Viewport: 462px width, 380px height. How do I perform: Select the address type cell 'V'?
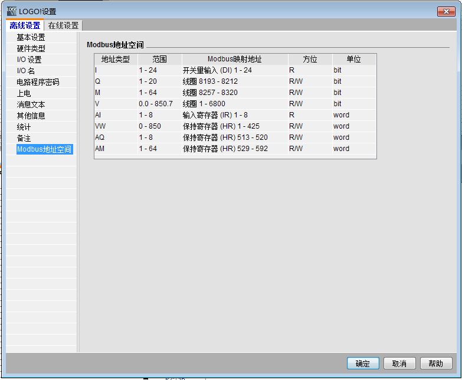pyautogui.click(x=116, y=104)
